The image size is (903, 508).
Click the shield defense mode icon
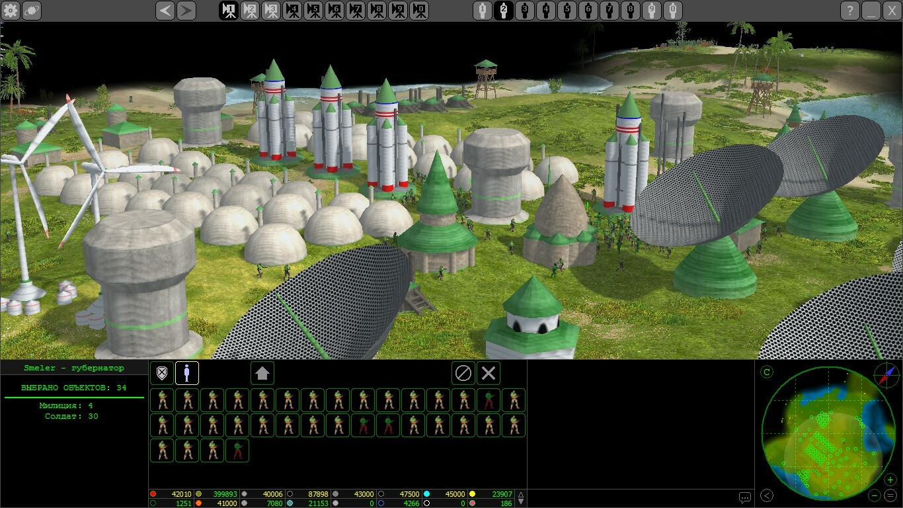click(x=161, y=373)
